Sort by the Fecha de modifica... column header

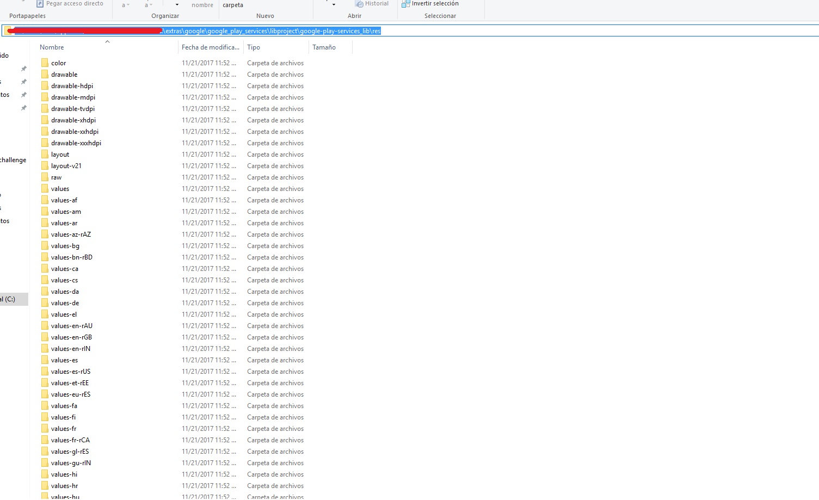211,47
